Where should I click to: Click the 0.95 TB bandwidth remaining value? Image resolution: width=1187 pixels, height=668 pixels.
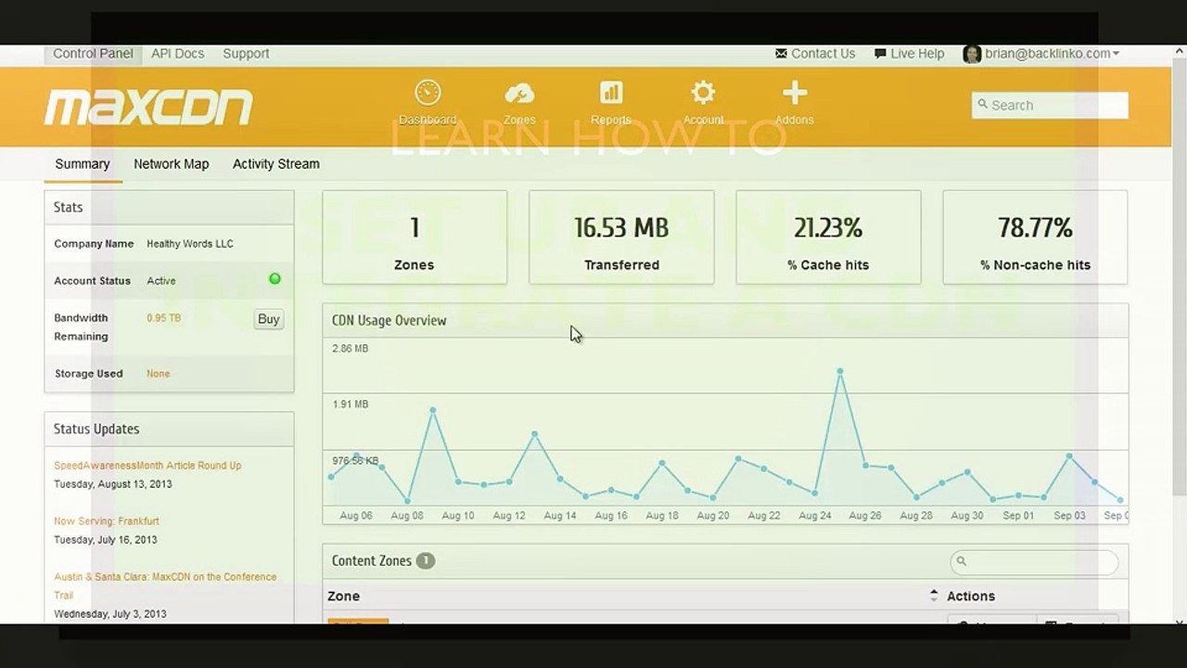[x=163, y=318]
